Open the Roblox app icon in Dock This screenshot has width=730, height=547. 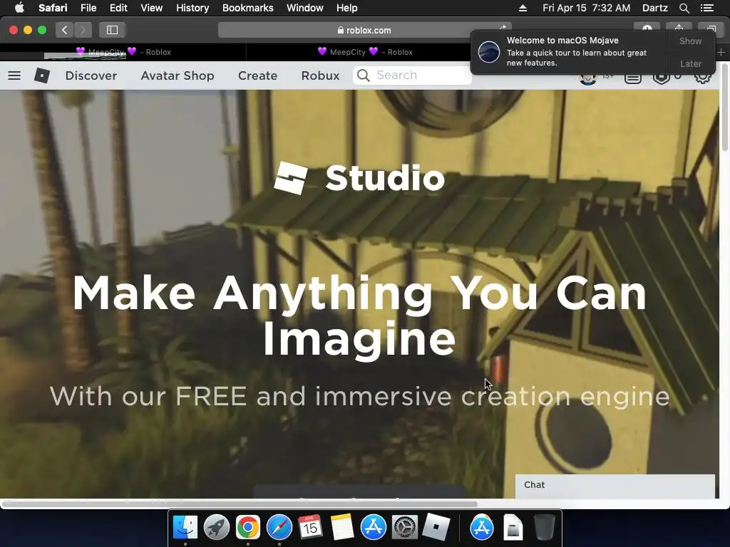436,528
